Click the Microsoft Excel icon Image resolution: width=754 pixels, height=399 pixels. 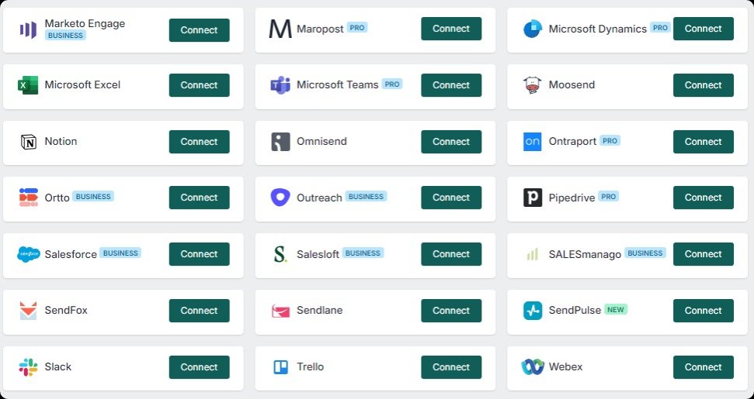point(29,85)
